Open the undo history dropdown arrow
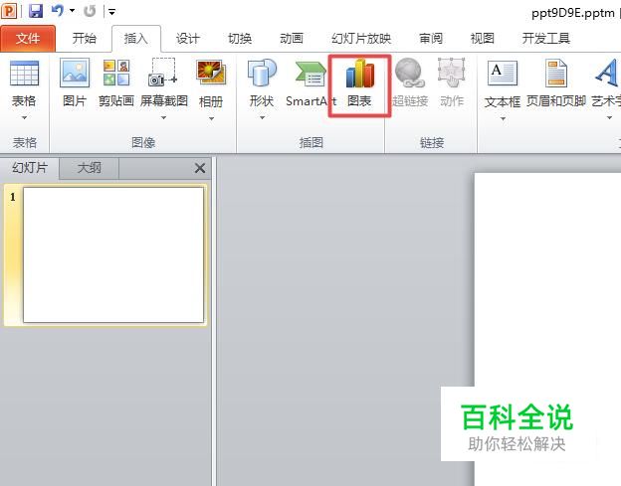The image size is (621, 486). pos(72,11)
